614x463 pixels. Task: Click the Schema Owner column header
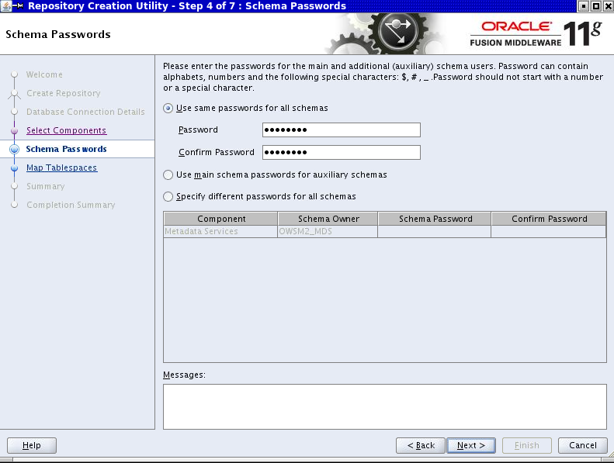pyautogui.click(x=328, y=219)
